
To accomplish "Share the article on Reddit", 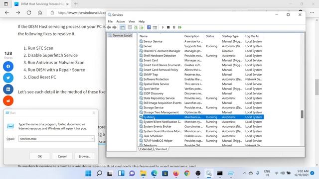I will click(8, 100).
